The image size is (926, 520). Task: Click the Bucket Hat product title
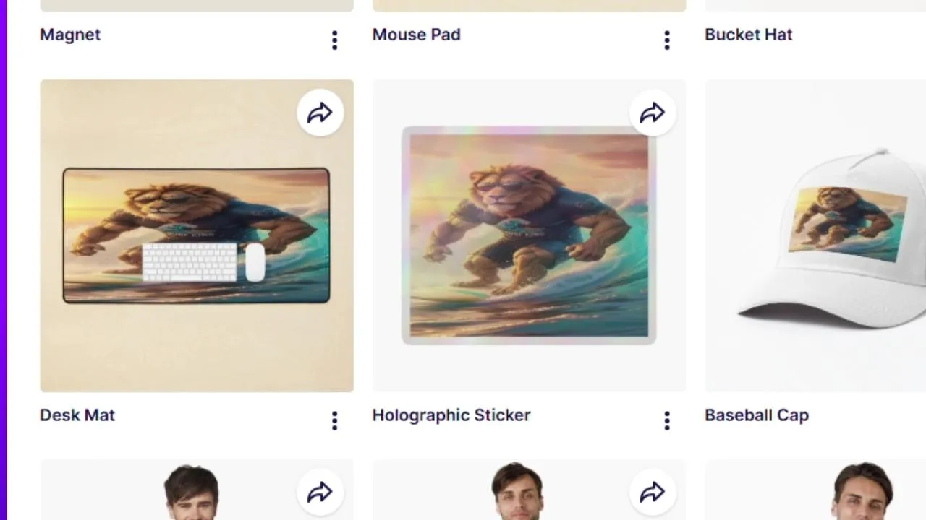pos(749,35)
